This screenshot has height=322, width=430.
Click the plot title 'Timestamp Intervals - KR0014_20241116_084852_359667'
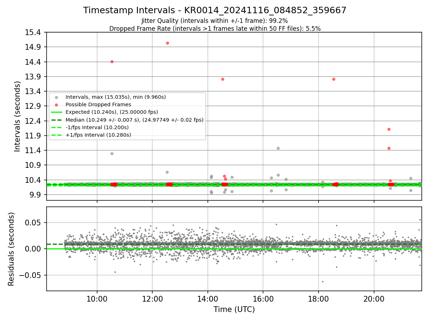pyautogui.click(x=215, y=10)
